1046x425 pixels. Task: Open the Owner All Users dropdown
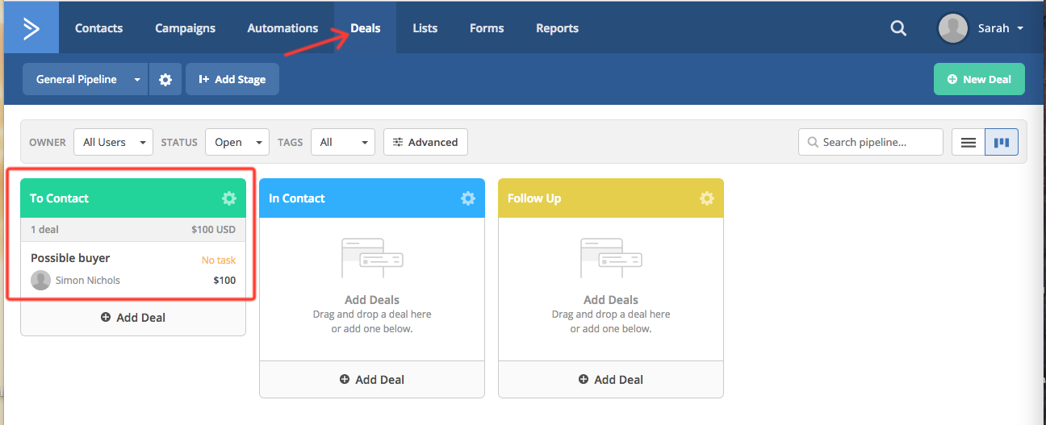113,143
